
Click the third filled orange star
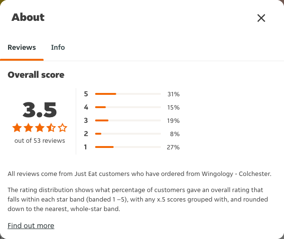point(40,128)
